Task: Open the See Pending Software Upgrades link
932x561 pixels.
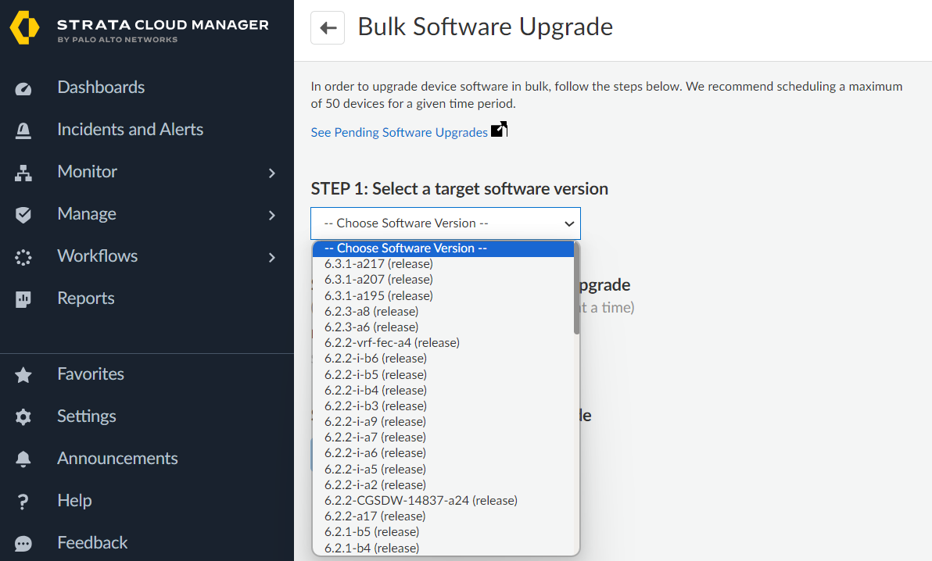Action: coord(399,133)
